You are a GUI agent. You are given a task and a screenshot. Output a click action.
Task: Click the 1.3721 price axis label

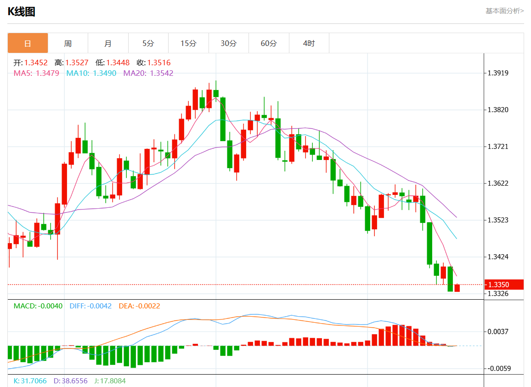click(498, 147)
